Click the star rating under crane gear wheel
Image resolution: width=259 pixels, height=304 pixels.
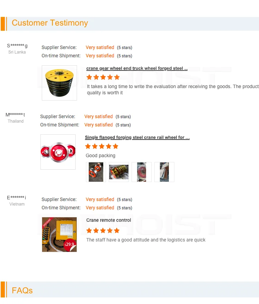coord(103,77)
